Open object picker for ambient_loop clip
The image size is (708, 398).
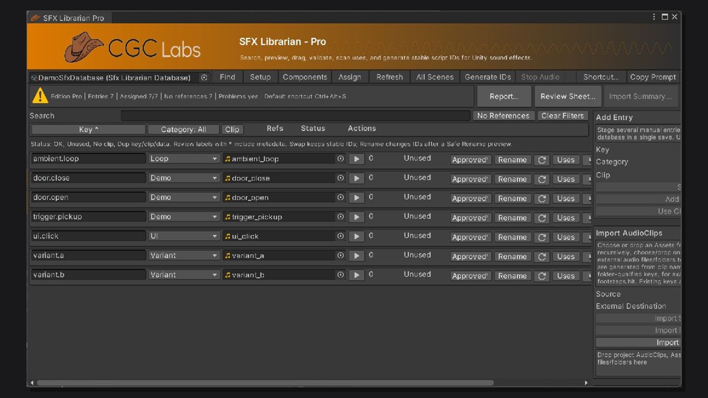pyautogui.click(x=340, y=158)
